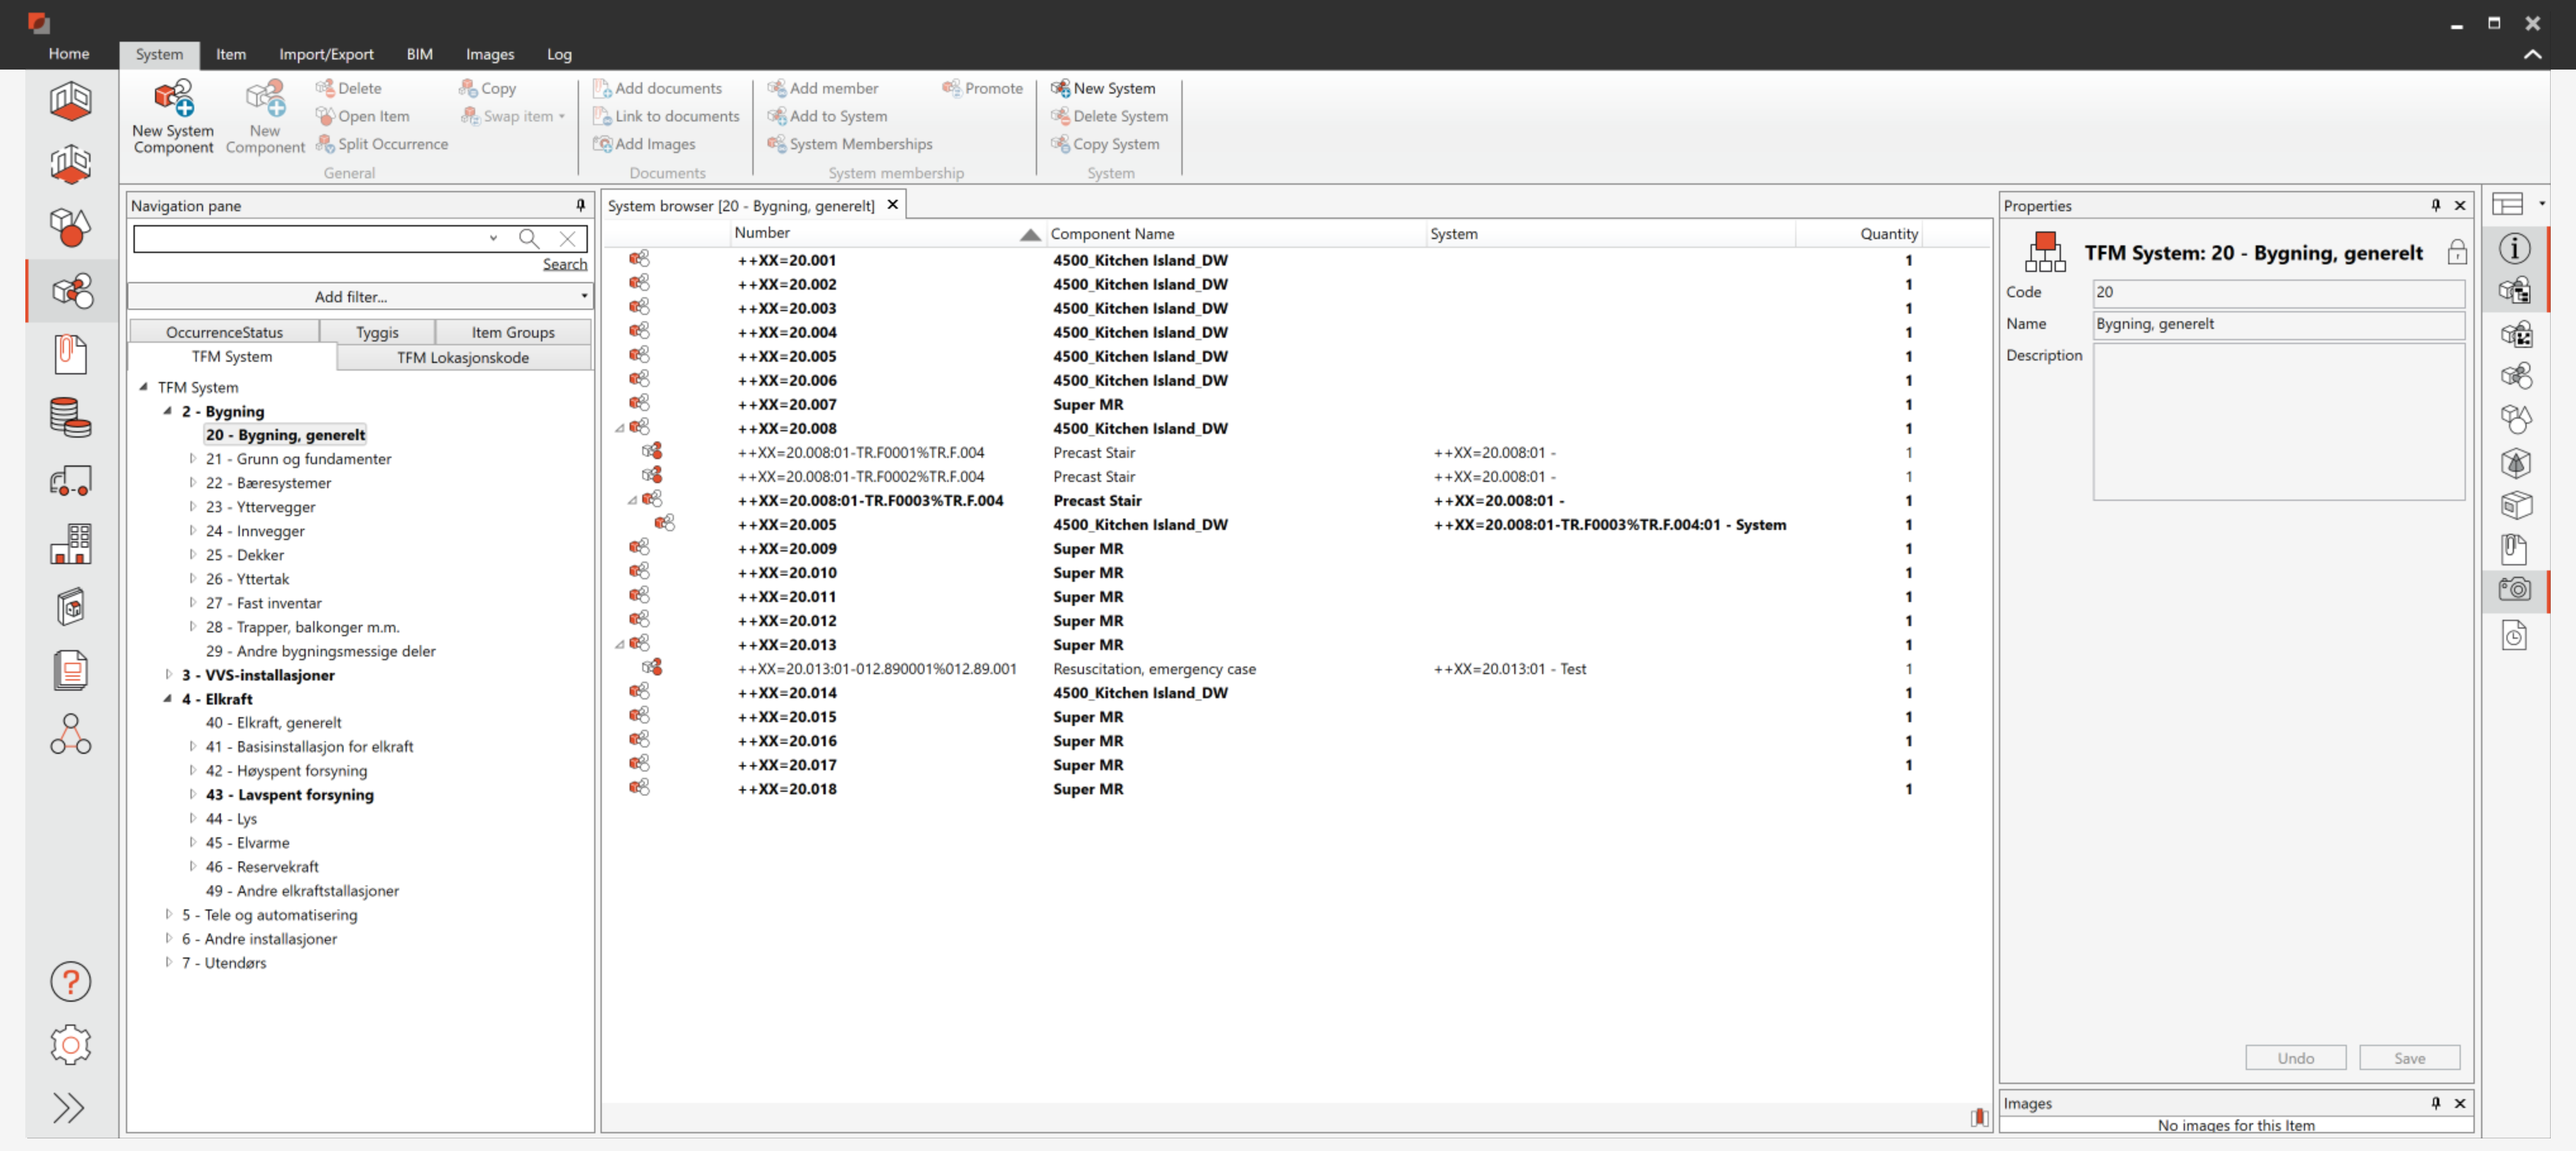The height and width of the screenshot is (1151, 2576).
Task: Open the help question mark icon
Action: point(70,981)
